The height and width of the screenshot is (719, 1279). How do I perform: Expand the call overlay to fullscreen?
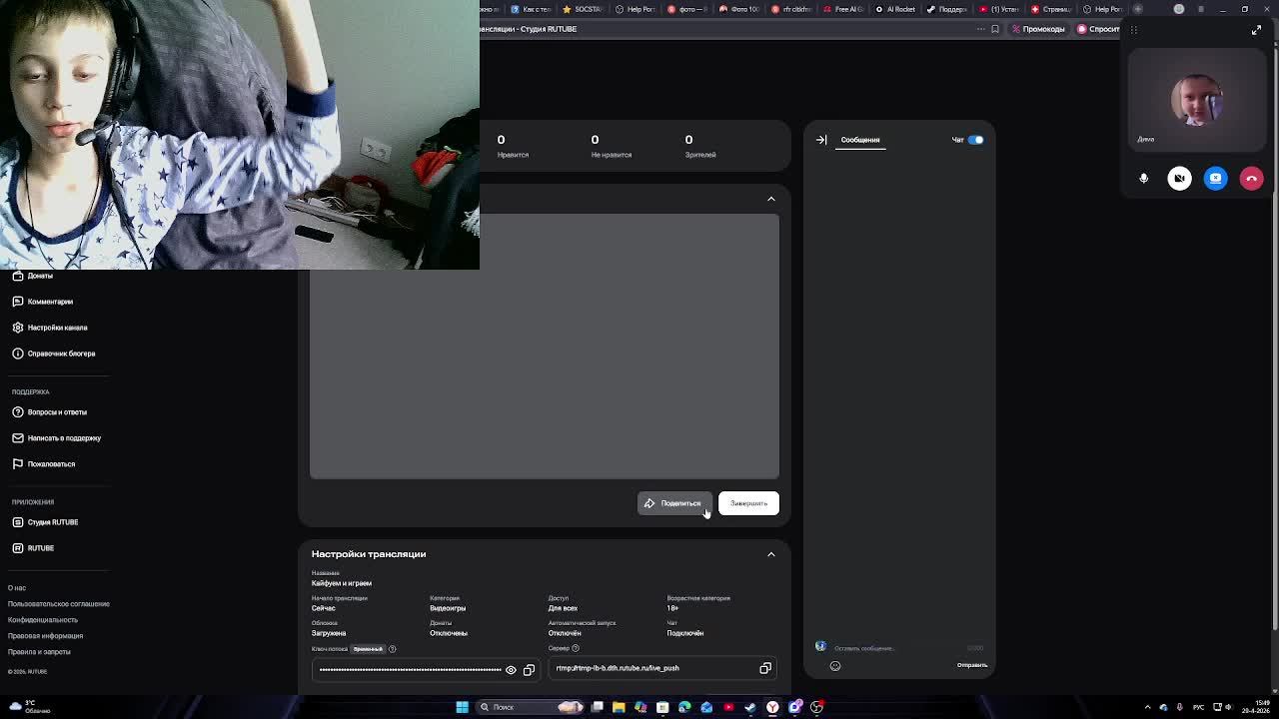(1256, 30)
